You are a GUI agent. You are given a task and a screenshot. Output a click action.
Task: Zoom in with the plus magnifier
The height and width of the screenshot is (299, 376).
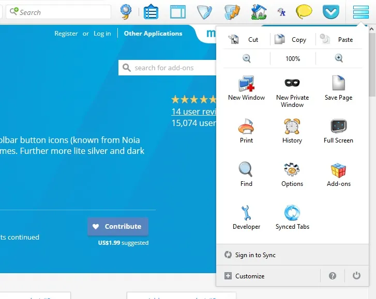[339, 58]
